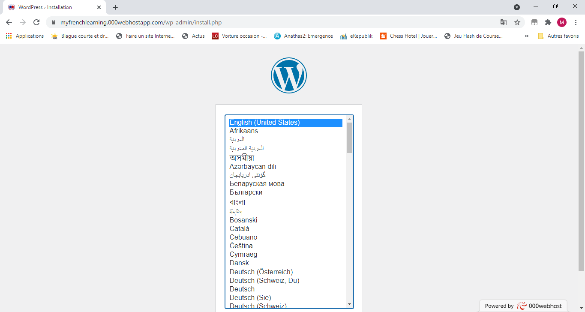
Task: Click the browser forward arrow
Action: click(x=23, y=22)
